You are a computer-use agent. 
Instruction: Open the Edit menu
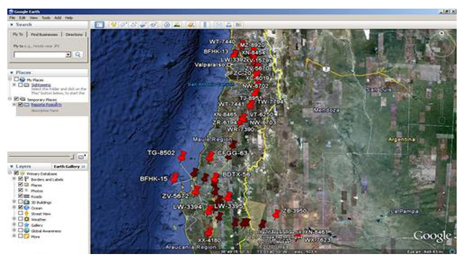click(22, 18)
